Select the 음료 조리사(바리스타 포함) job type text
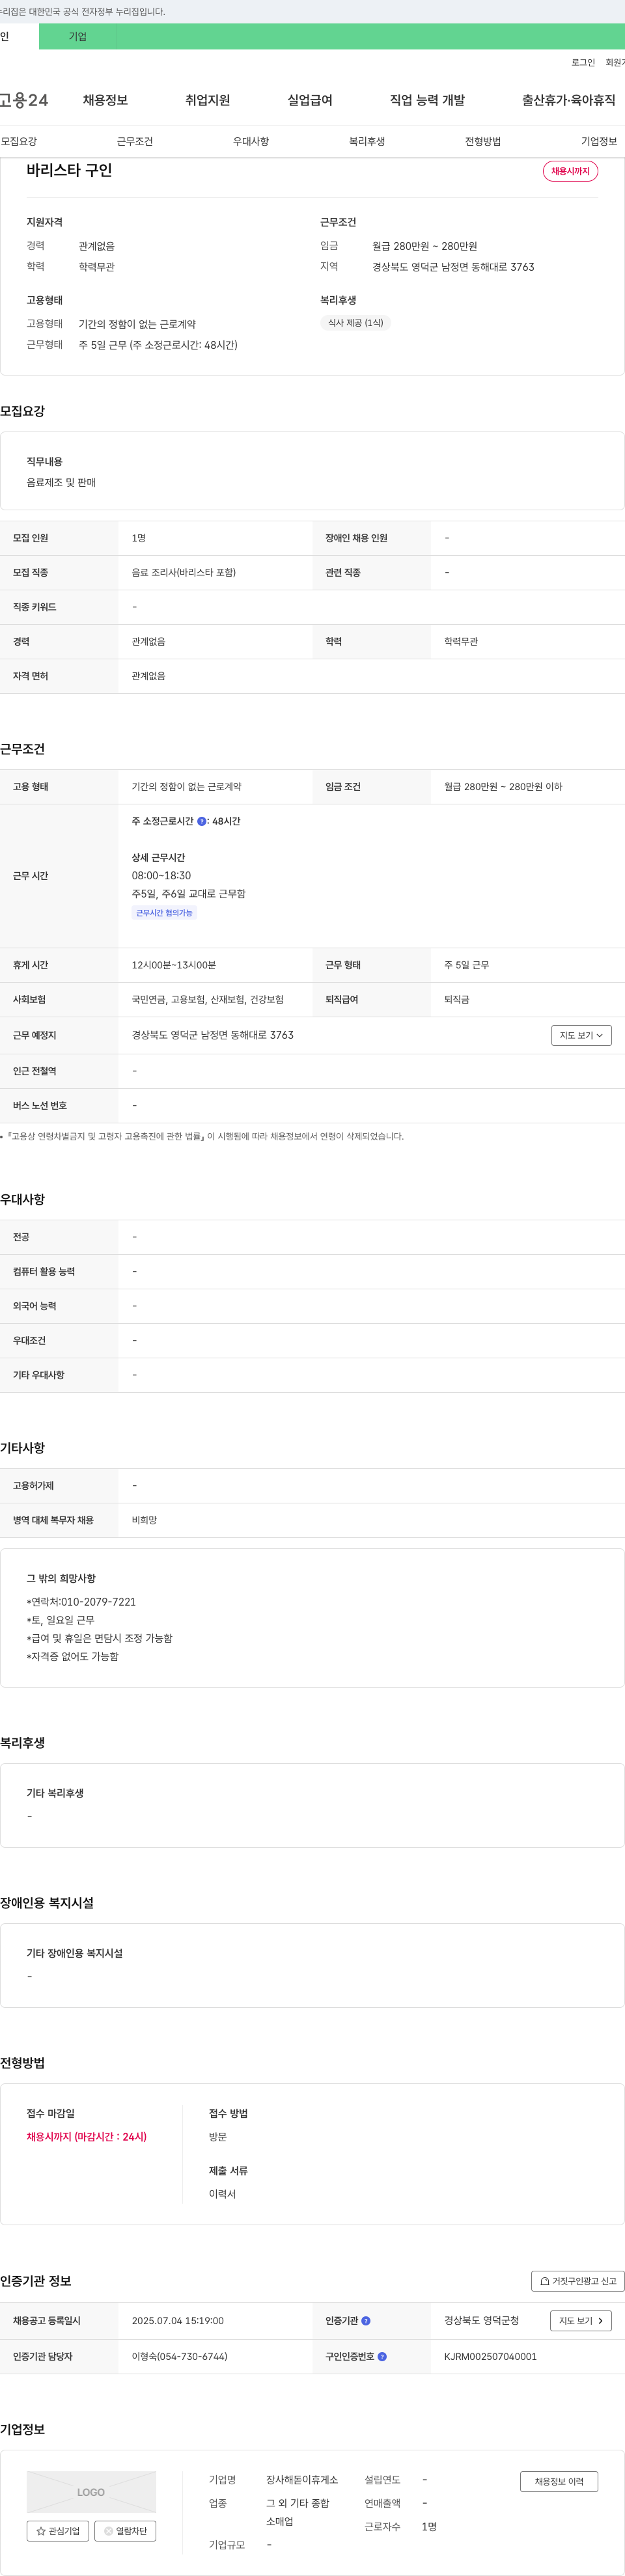 click(x=184, y=573)
